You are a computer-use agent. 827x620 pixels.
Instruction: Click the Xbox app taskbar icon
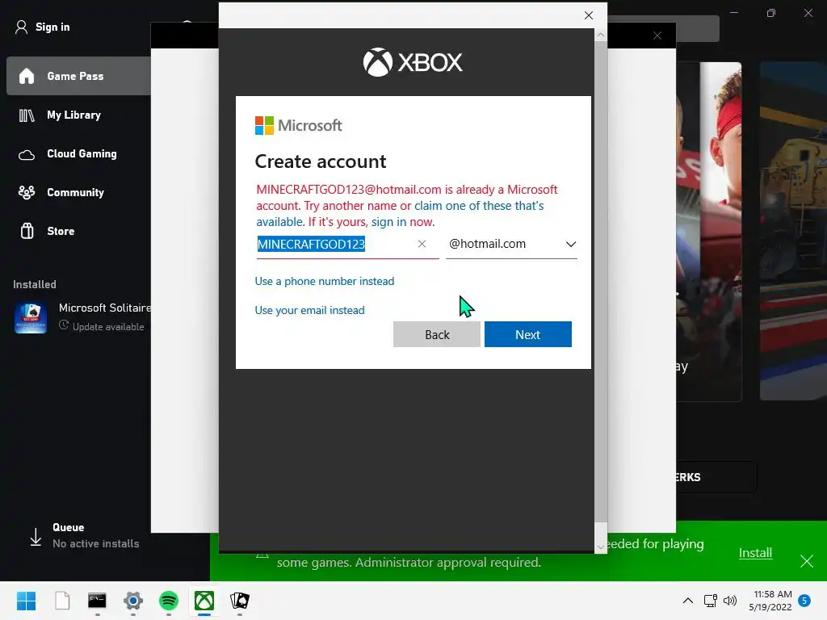click(x=204, y=601)
